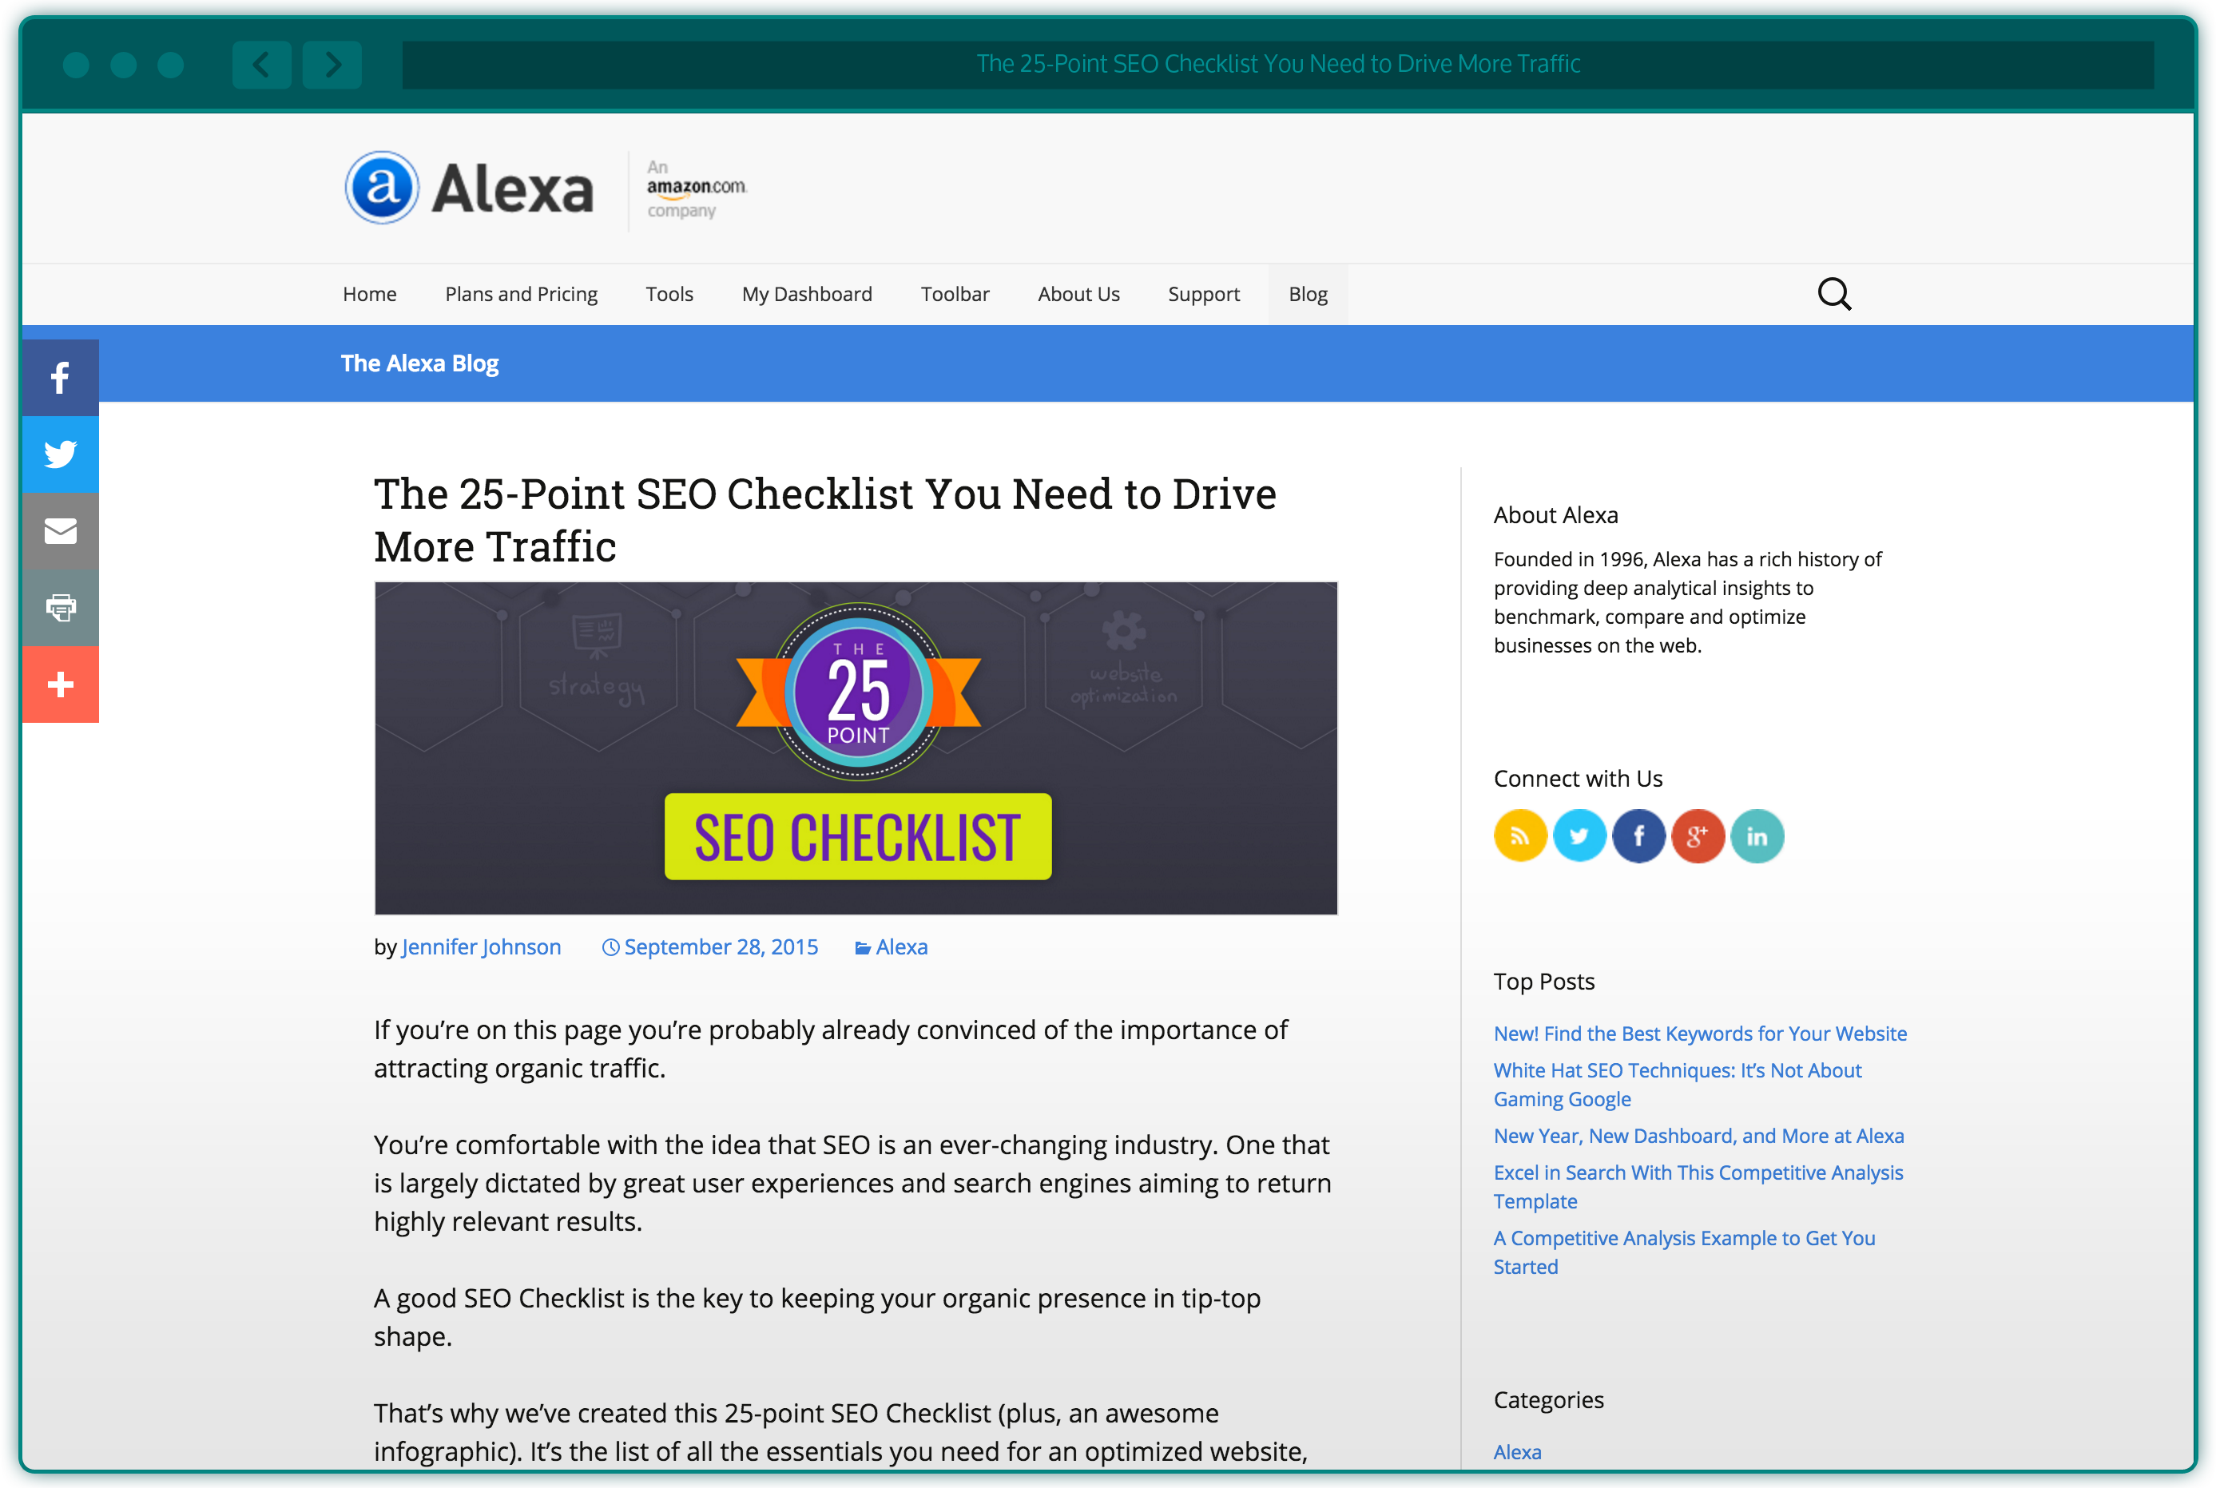The image size is (2216, 1488).
Task: Open the Tools menu item
Action: (669, 294)
